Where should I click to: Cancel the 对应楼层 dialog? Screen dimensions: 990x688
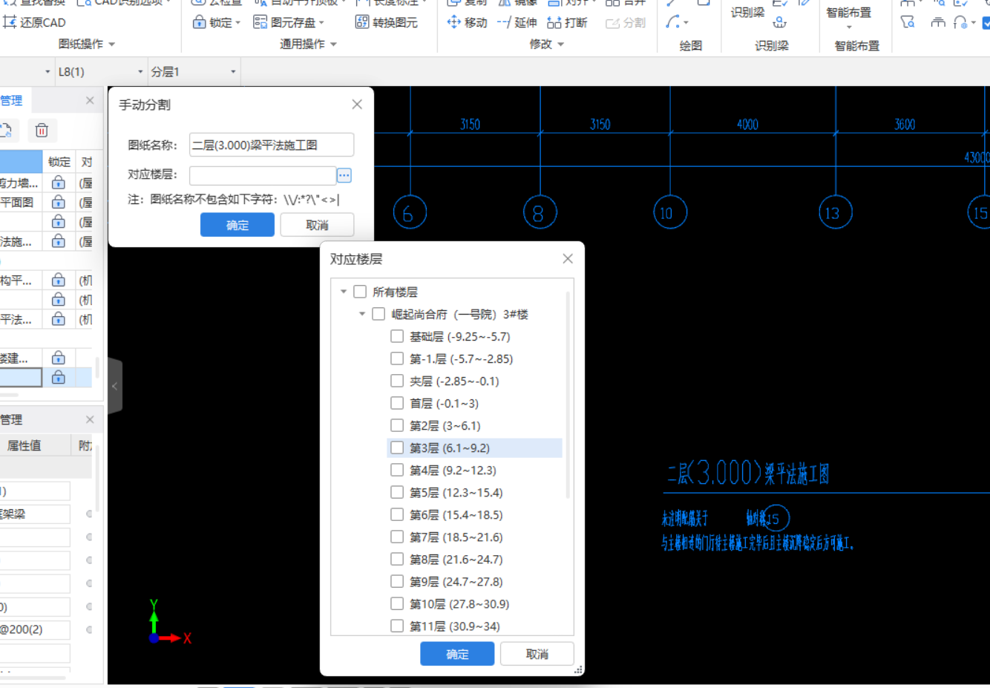pyautogui.click(x=537, y=654)
